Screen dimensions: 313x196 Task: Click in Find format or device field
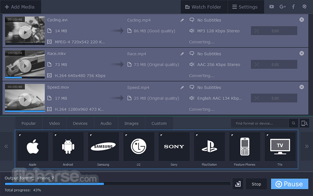pos(259,123)
